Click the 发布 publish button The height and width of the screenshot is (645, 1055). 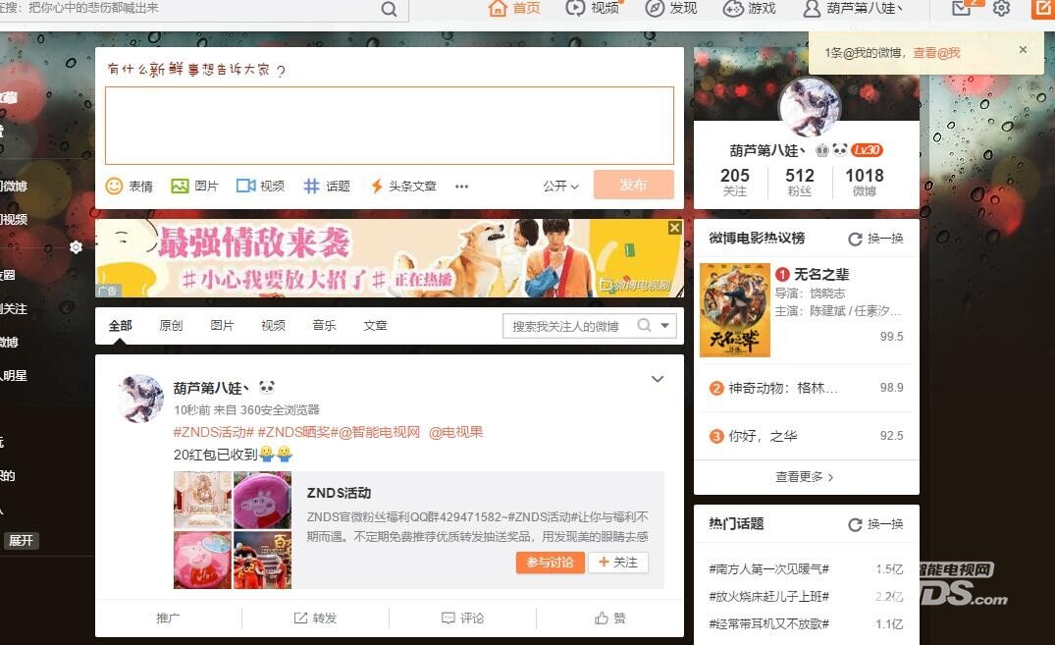pos(633,185)
